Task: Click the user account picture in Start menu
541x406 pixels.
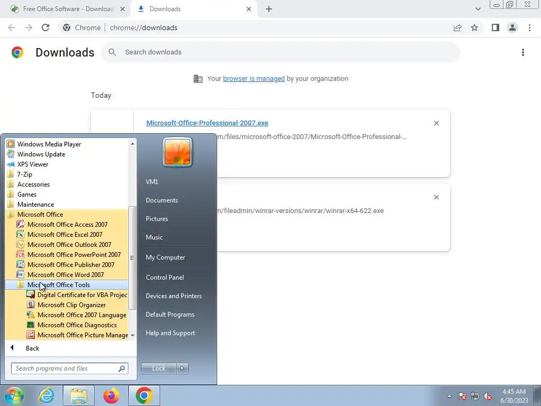Action: (178, 152)
